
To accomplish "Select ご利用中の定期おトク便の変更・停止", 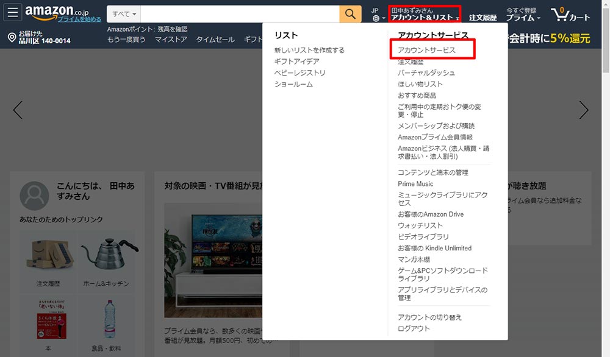I will (x=439, y=110).
